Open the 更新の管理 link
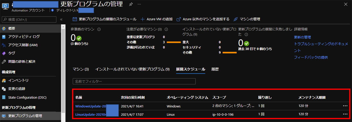 [302, 37]
